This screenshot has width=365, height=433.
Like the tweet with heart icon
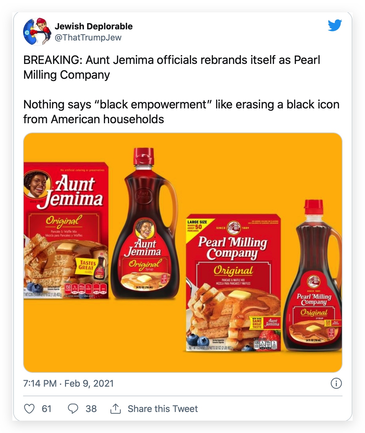(29, 409)
